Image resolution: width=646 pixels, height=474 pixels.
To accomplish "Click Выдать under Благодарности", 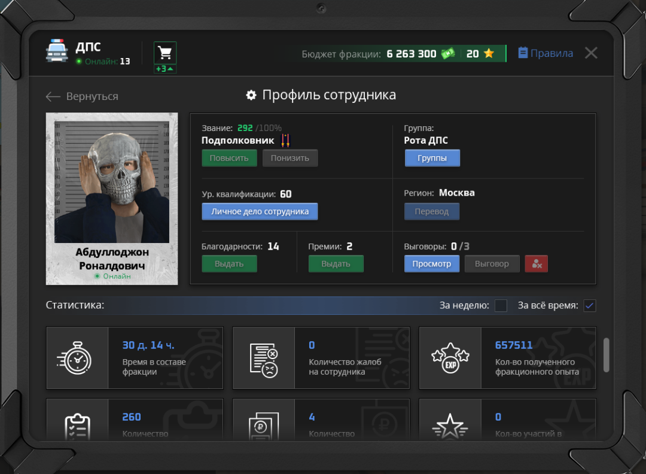I will 229,264.
